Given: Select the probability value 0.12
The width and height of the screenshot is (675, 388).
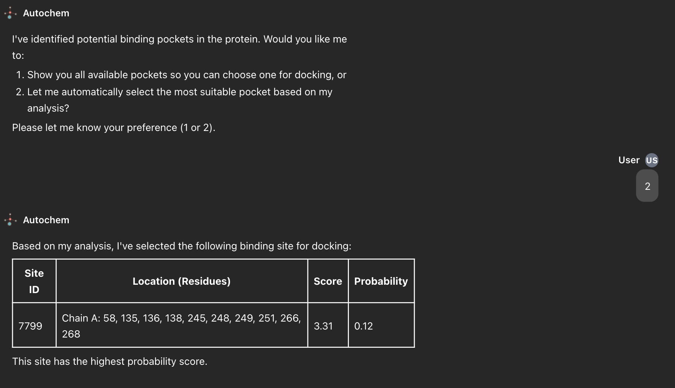Looking at the screenshot, I should point(381,325).
